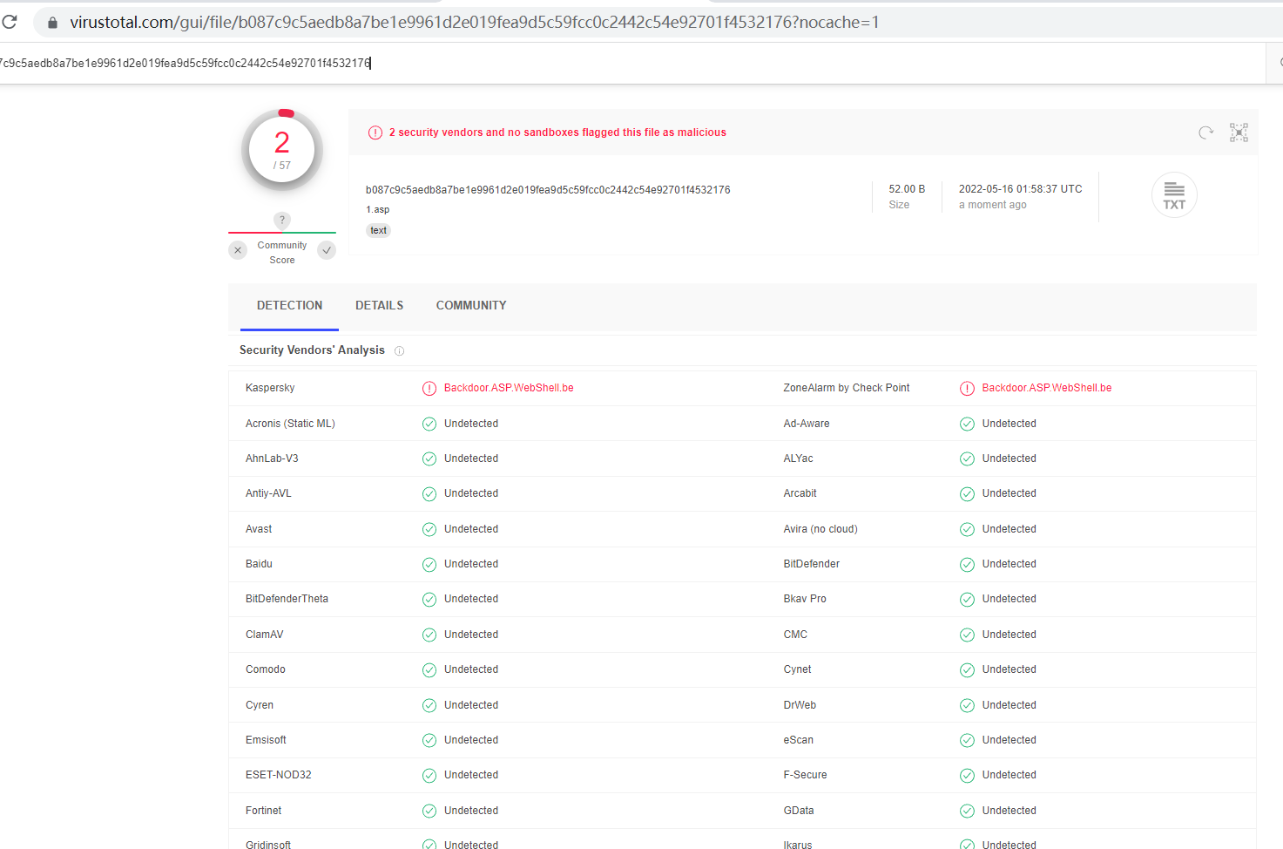Image resolution: width=1283 pixels, height=849 pixels.
Task: Click the Comodo vendor name
Action: 266,669
